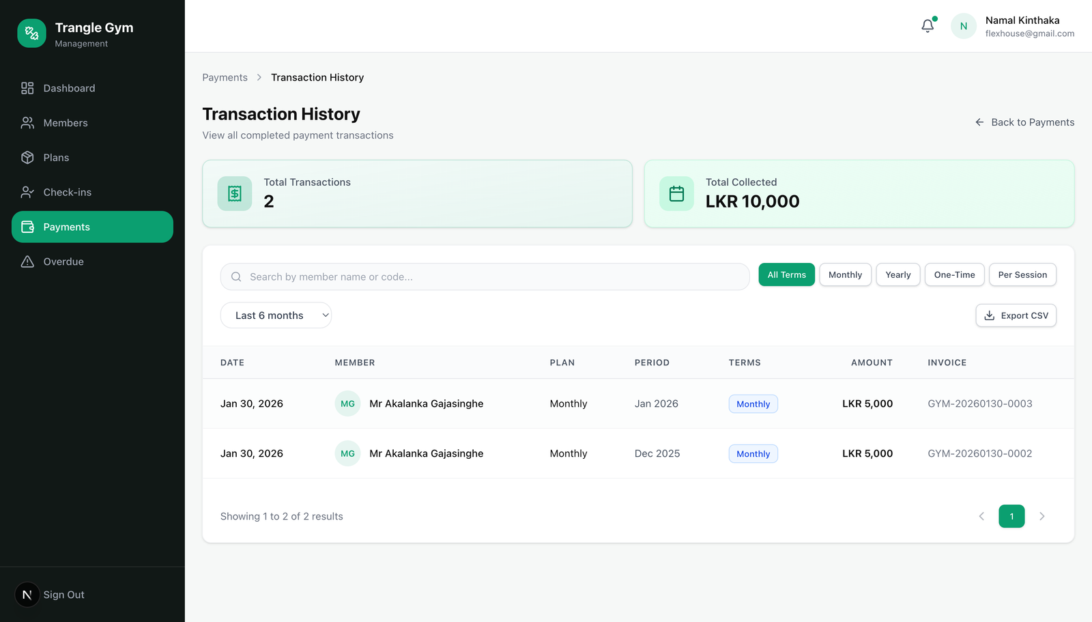This screenshot has width=1092, height=622.
Task: Click the Back to Payments link
Action: (x=1024, y=122)
